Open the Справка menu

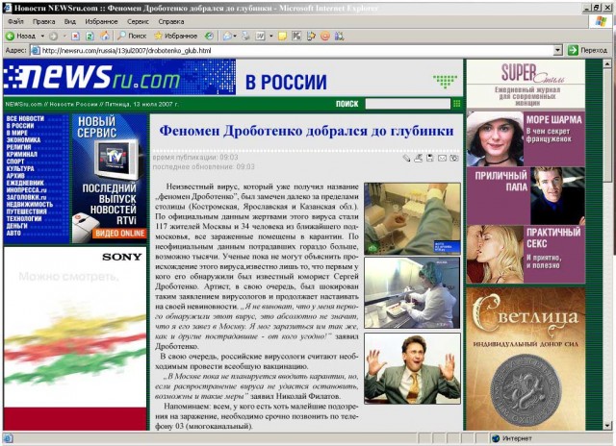click(171, 21)
